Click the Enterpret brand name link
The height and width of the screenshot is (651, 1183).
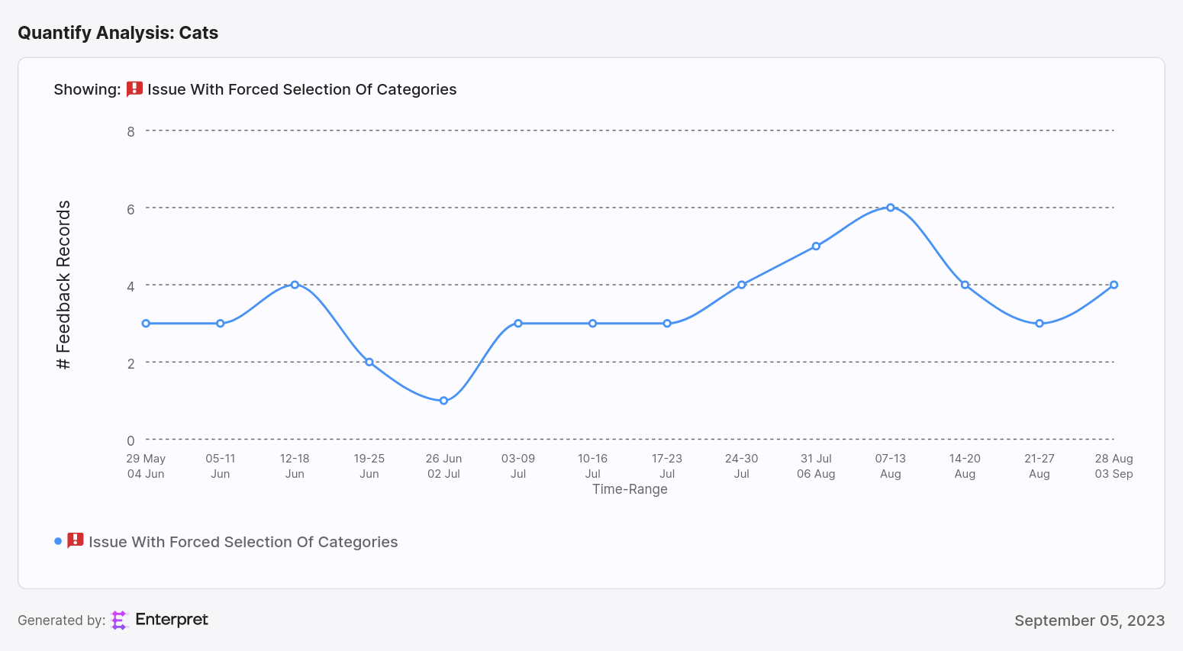click(x=172, y=620)
